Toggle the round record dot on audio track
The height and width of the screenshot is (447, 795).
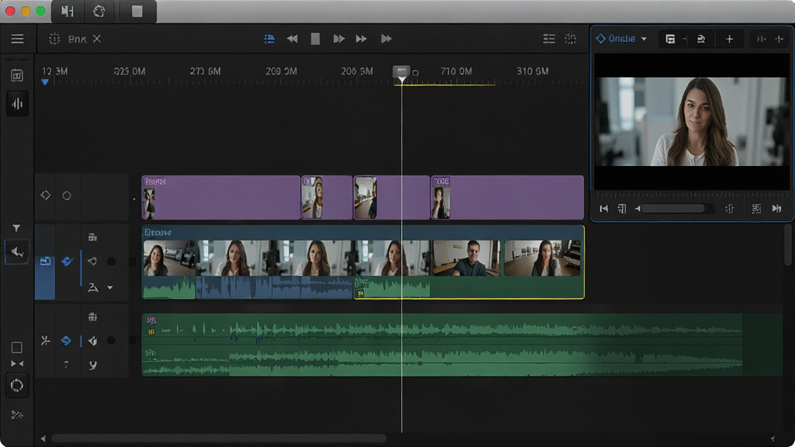coord(111,341)
